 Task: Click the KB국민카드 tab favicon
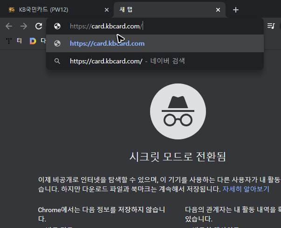(12, 10)
